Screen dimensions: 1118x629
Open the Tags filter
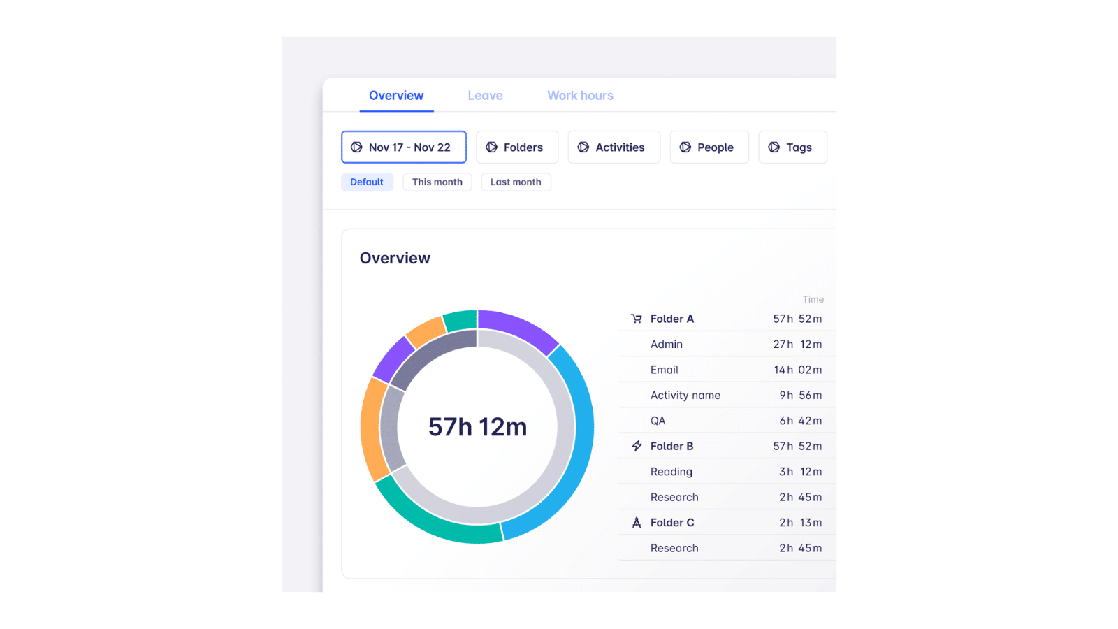click(793, 147)
